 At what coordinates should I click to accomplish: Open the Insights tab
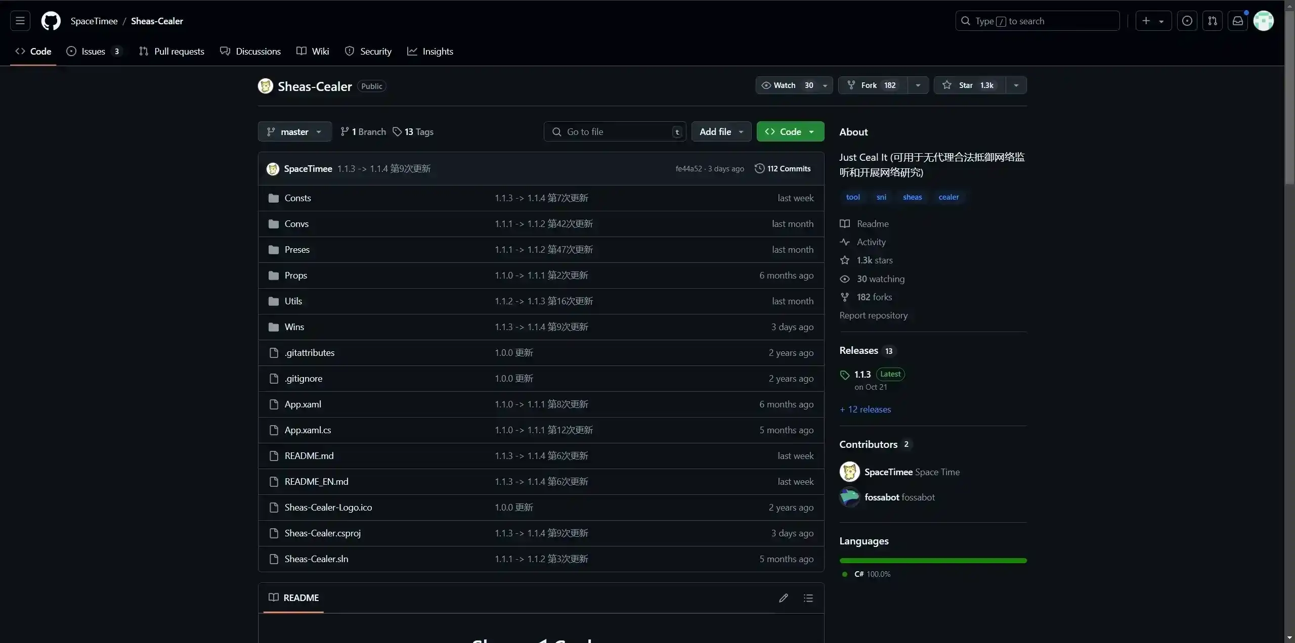pos(430,51)
